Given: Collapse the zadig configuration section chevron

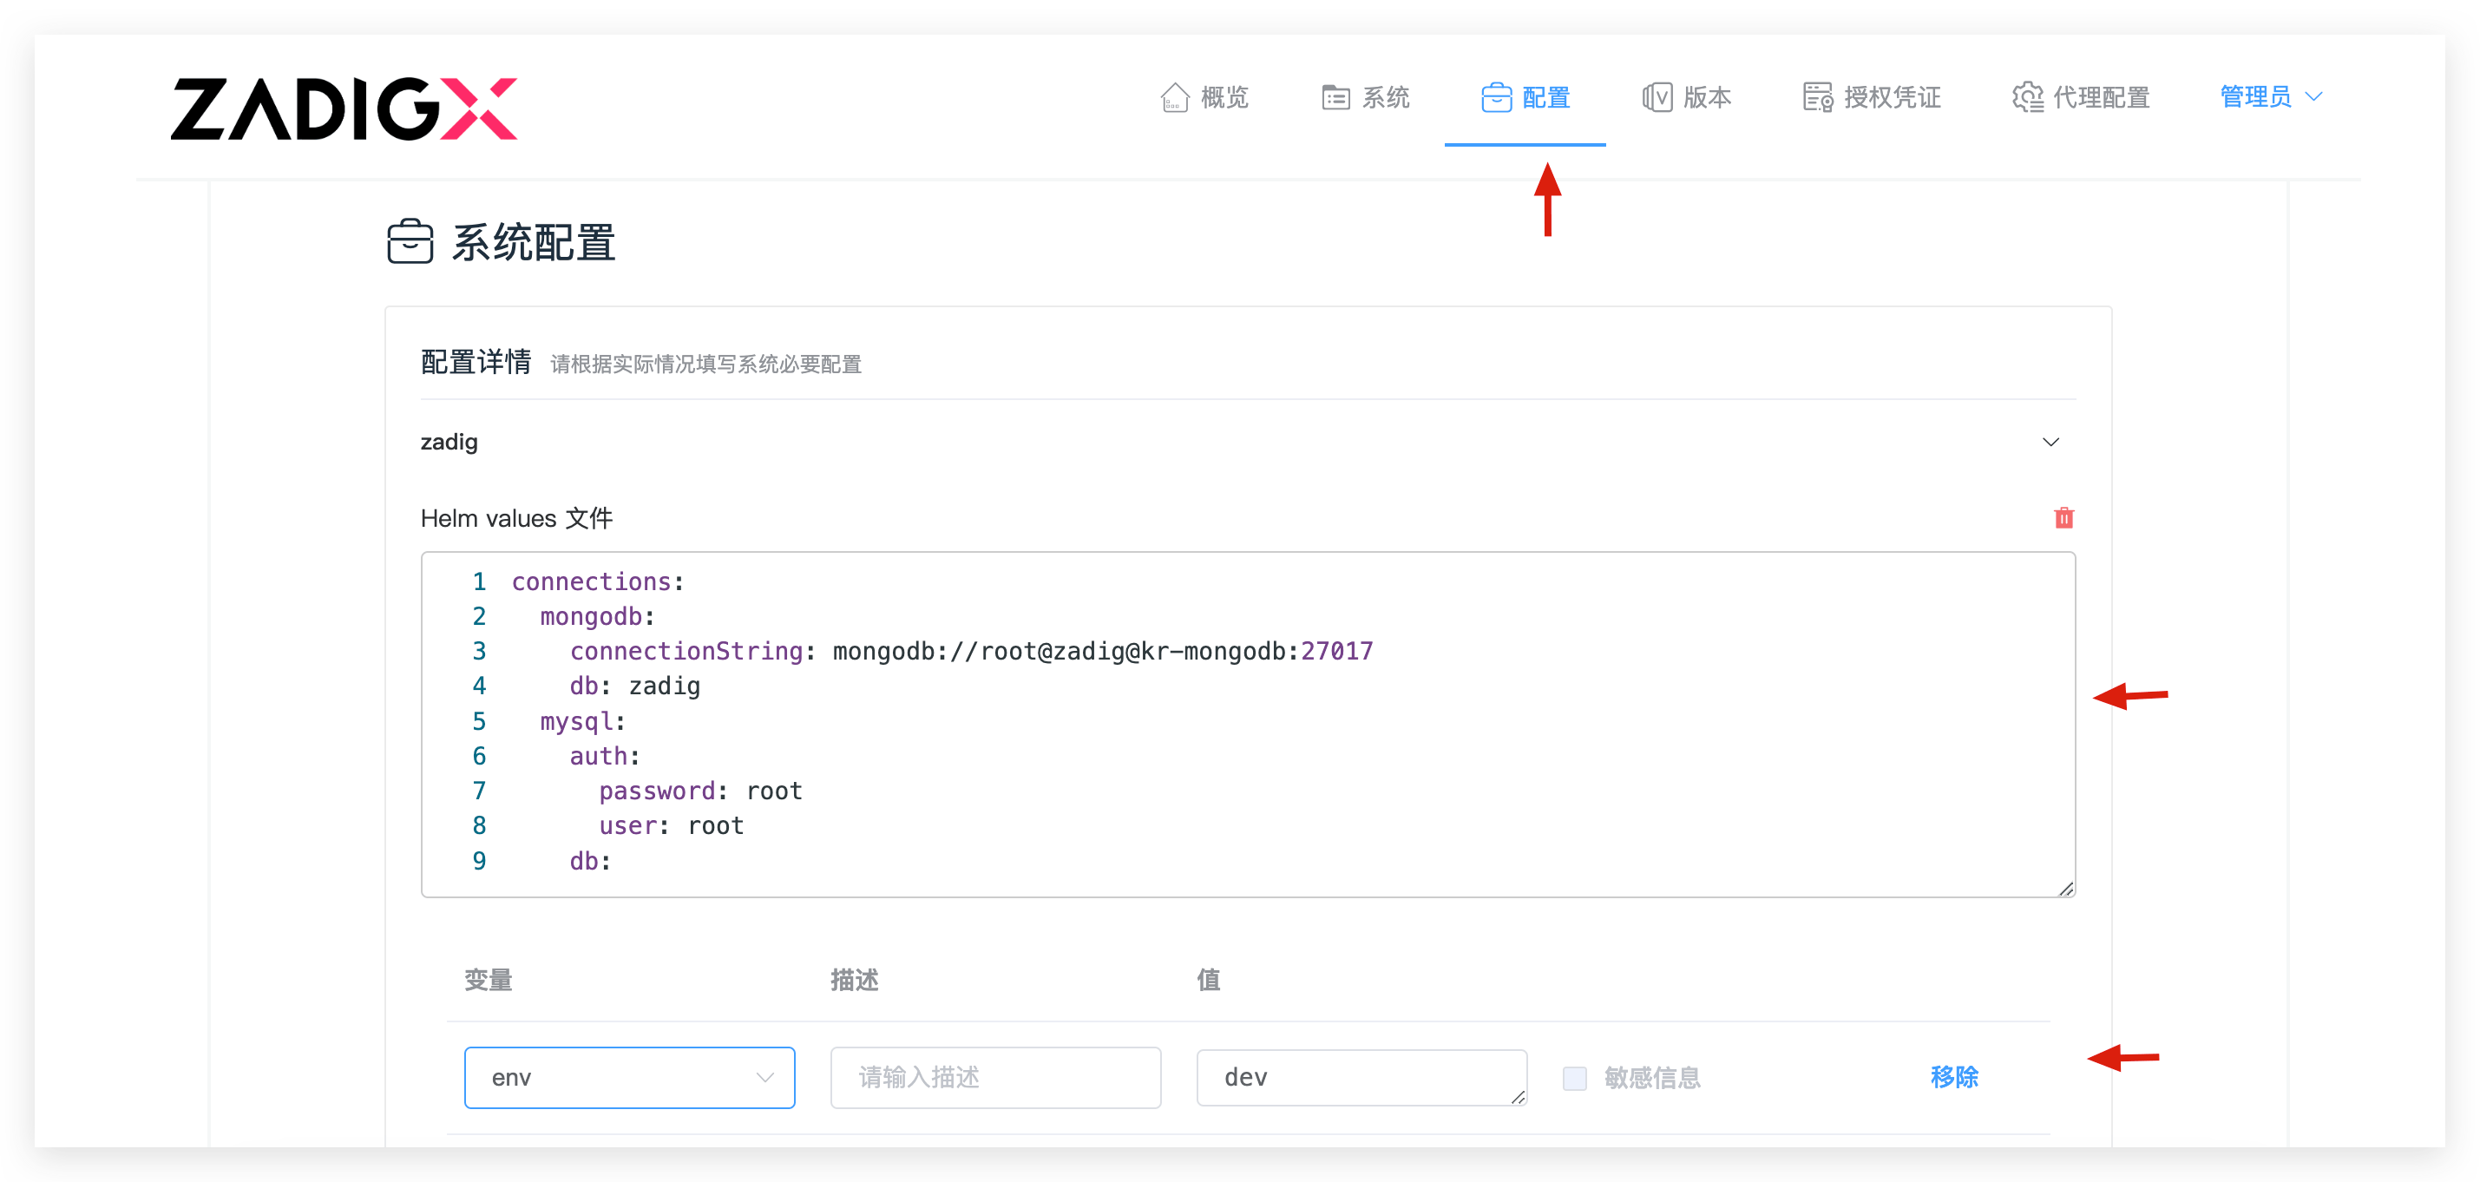Looking at the screenshot, I should [2050, 442].
